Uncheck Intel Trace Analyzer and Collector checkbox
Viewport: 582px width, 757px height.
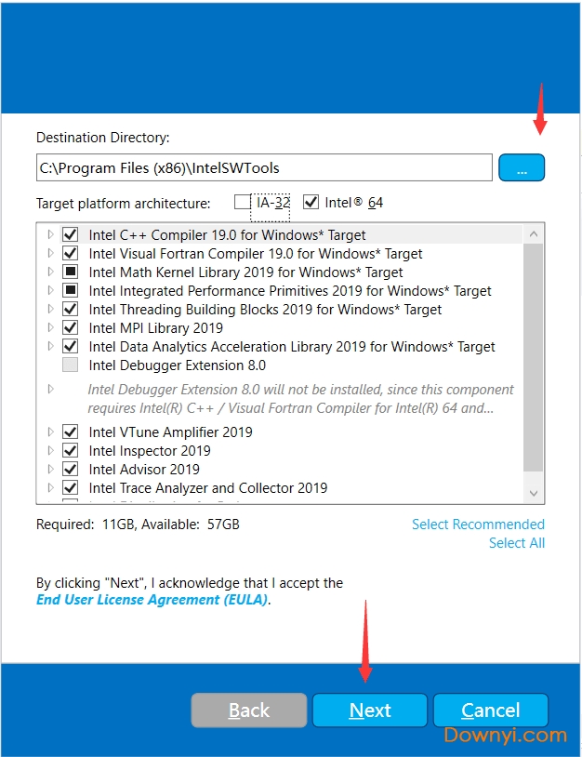71,487
